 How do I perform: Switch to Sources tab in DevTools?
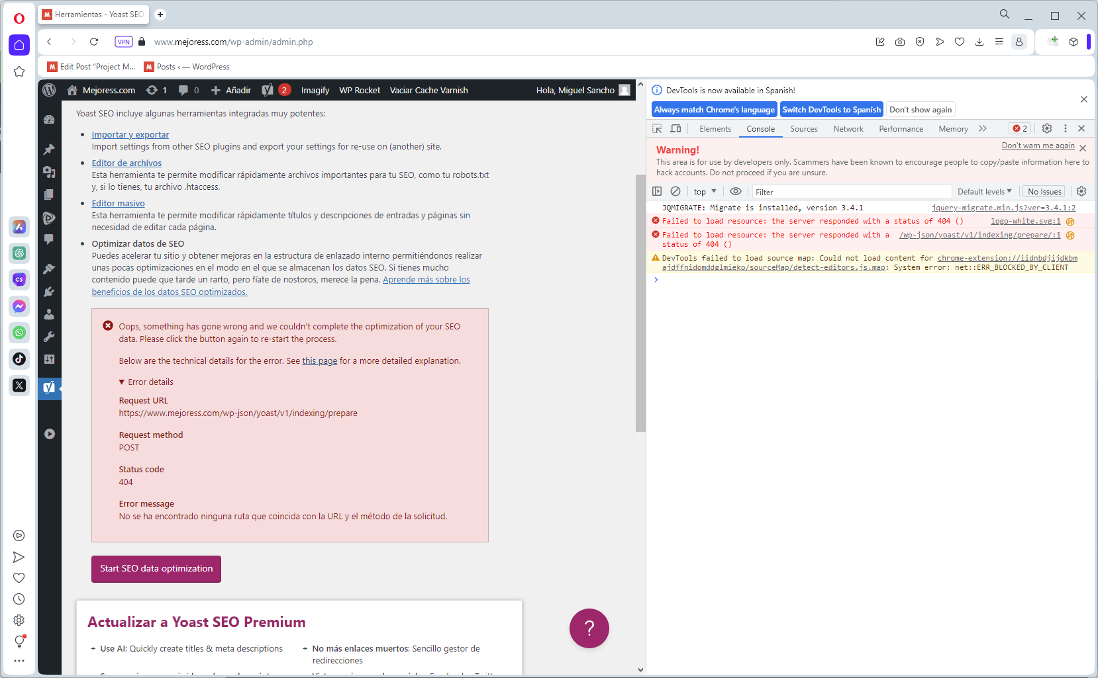click(803, 128)
